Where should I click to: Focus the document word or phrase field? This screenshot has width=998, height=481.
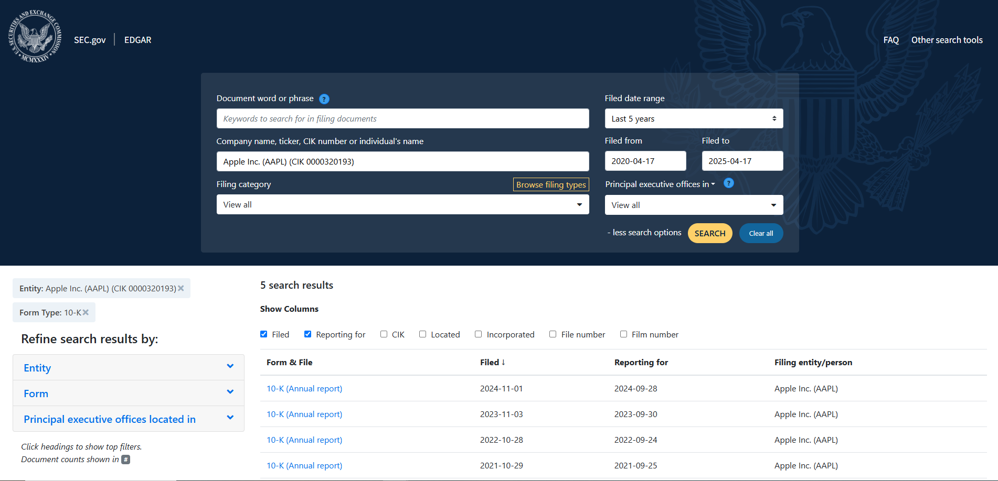click(402, 118)
